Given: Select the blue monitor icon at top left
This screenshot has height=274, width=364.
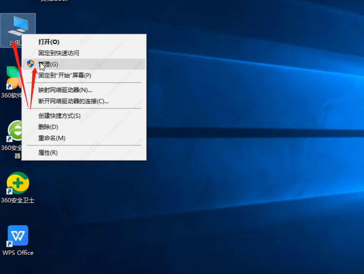Looking at the screenshot, I should click(18, 24).
